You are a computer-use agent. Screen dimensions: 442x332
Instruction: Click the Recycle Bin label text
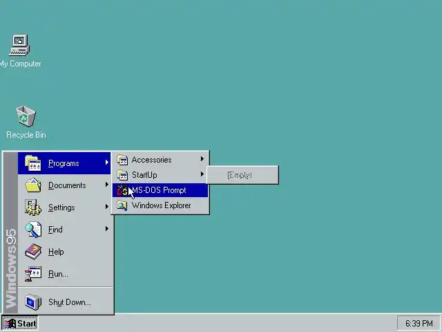pos(26,135)
